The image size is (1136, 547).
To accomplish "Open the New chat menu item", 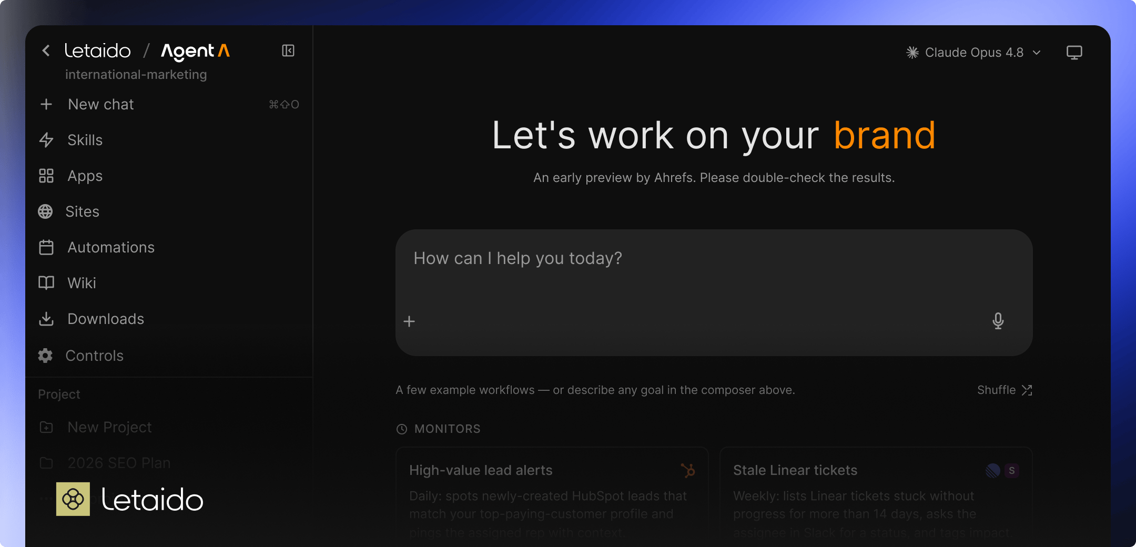I will coord(169,104).
